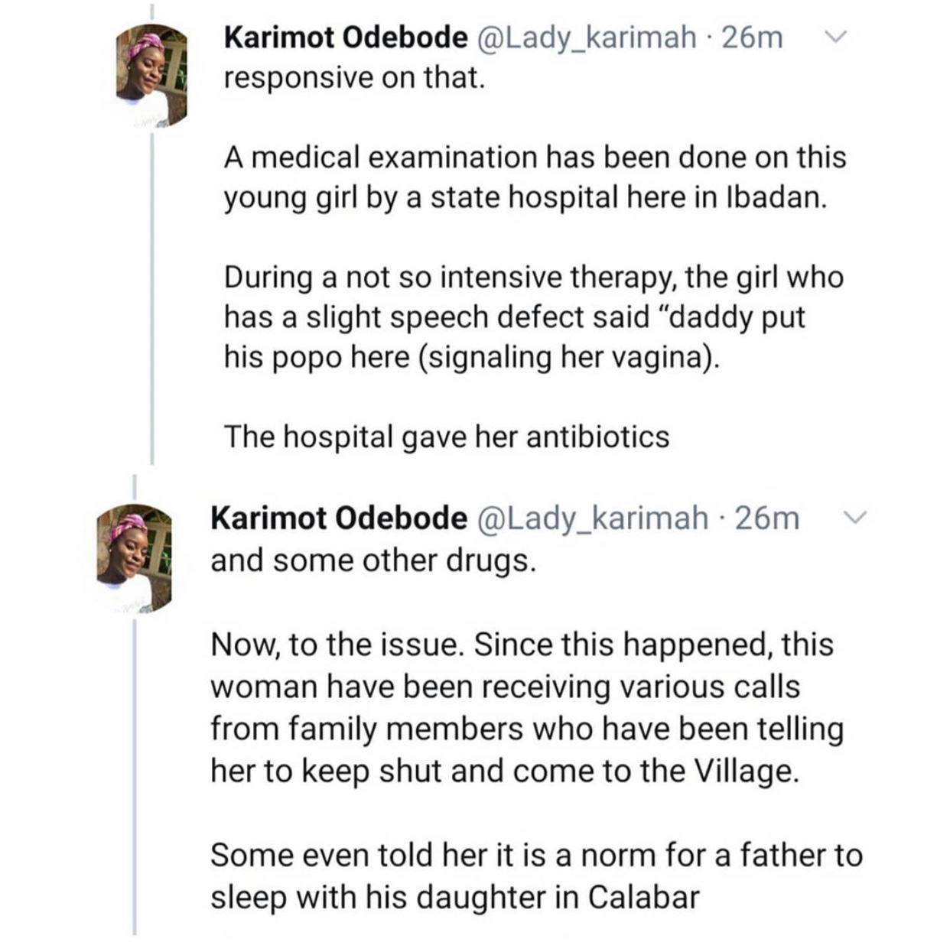The width and height of the screenshot is (950, 942).
Task: Click thread connector line under the Ibadan tweet avatar
Action: (x=152, y=298)
